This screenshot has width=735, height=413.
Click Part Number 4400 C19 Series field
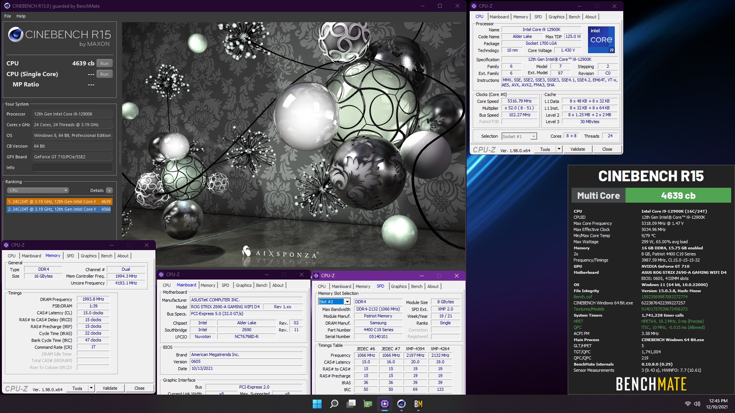point(378,330)
